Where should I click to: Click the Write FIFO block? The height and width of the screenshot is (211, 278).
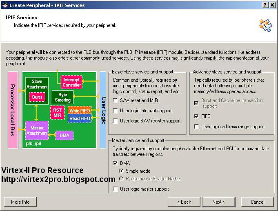coord(80,111)
